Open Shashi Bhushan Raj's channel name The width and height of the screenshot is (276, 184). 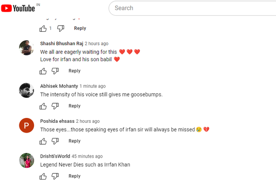click(x=61, y=44)
